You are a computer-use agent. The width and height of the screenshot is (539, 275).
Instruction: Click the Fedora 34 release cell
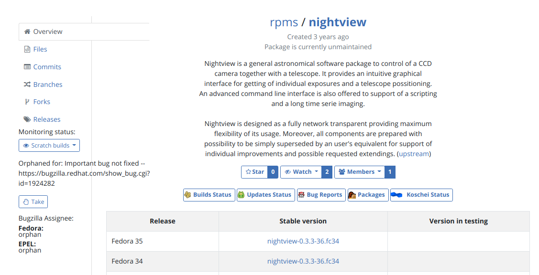(x=163, y=261)
